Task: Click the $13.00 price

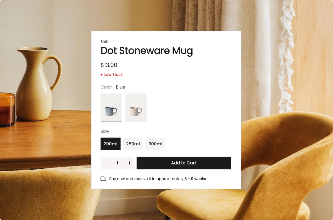Action: pyautogui.click(x=109, y=65)
